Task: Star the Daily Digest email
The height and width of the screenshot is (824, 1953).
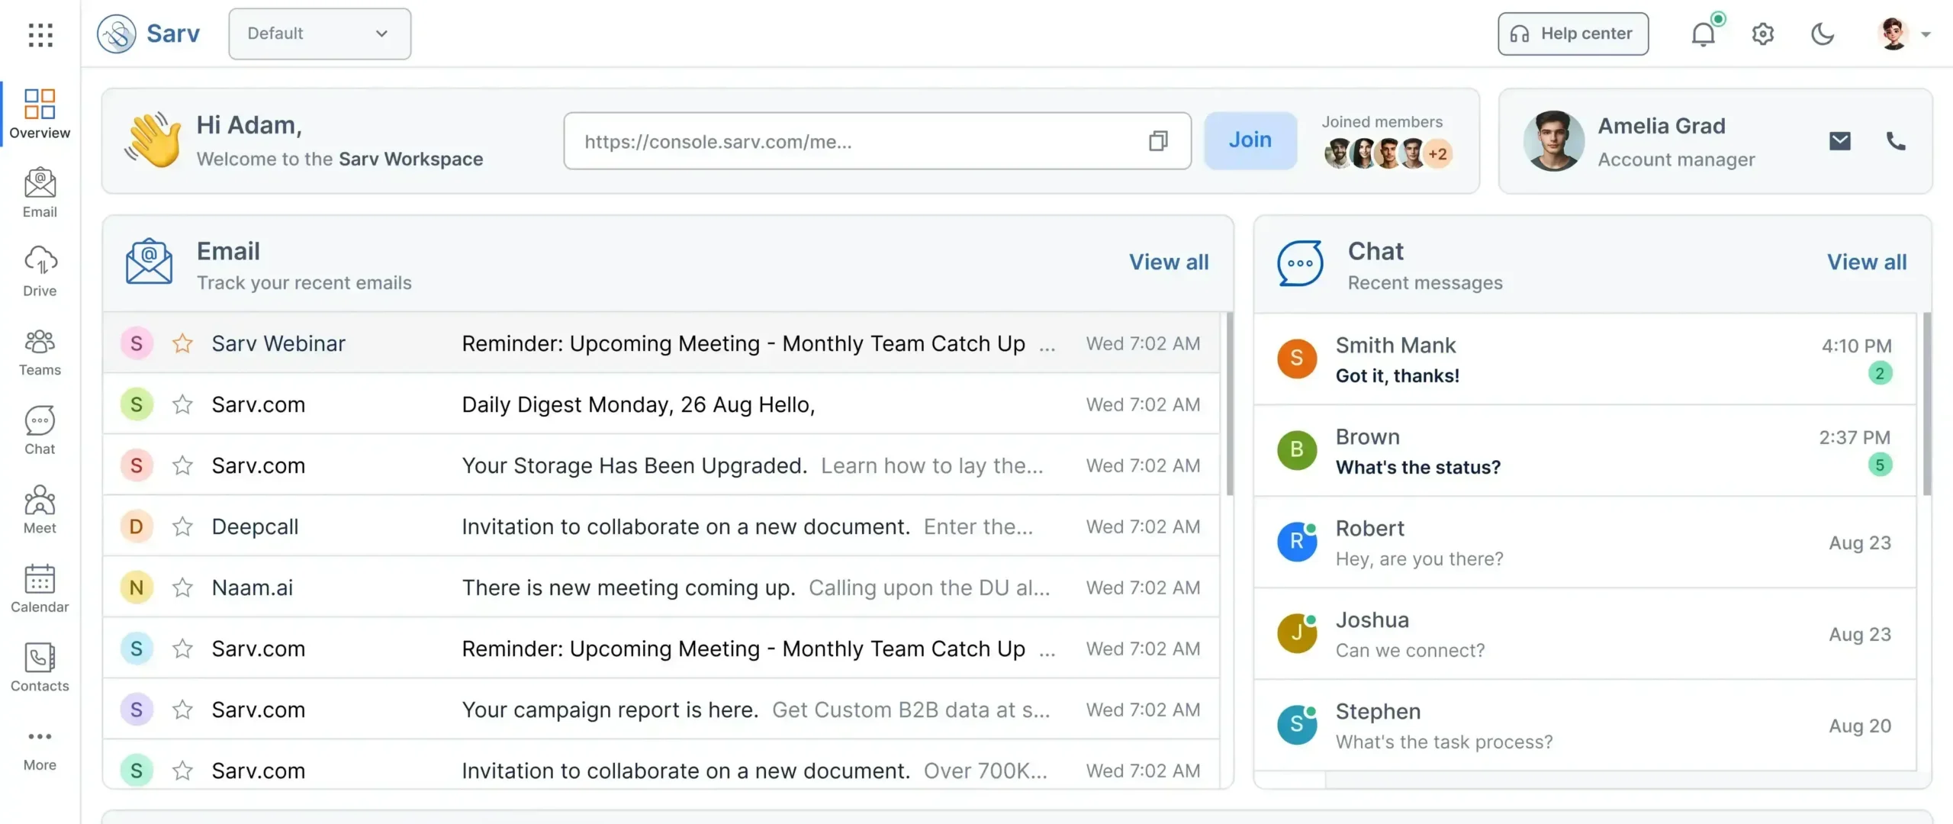Action: click(182, 404)
